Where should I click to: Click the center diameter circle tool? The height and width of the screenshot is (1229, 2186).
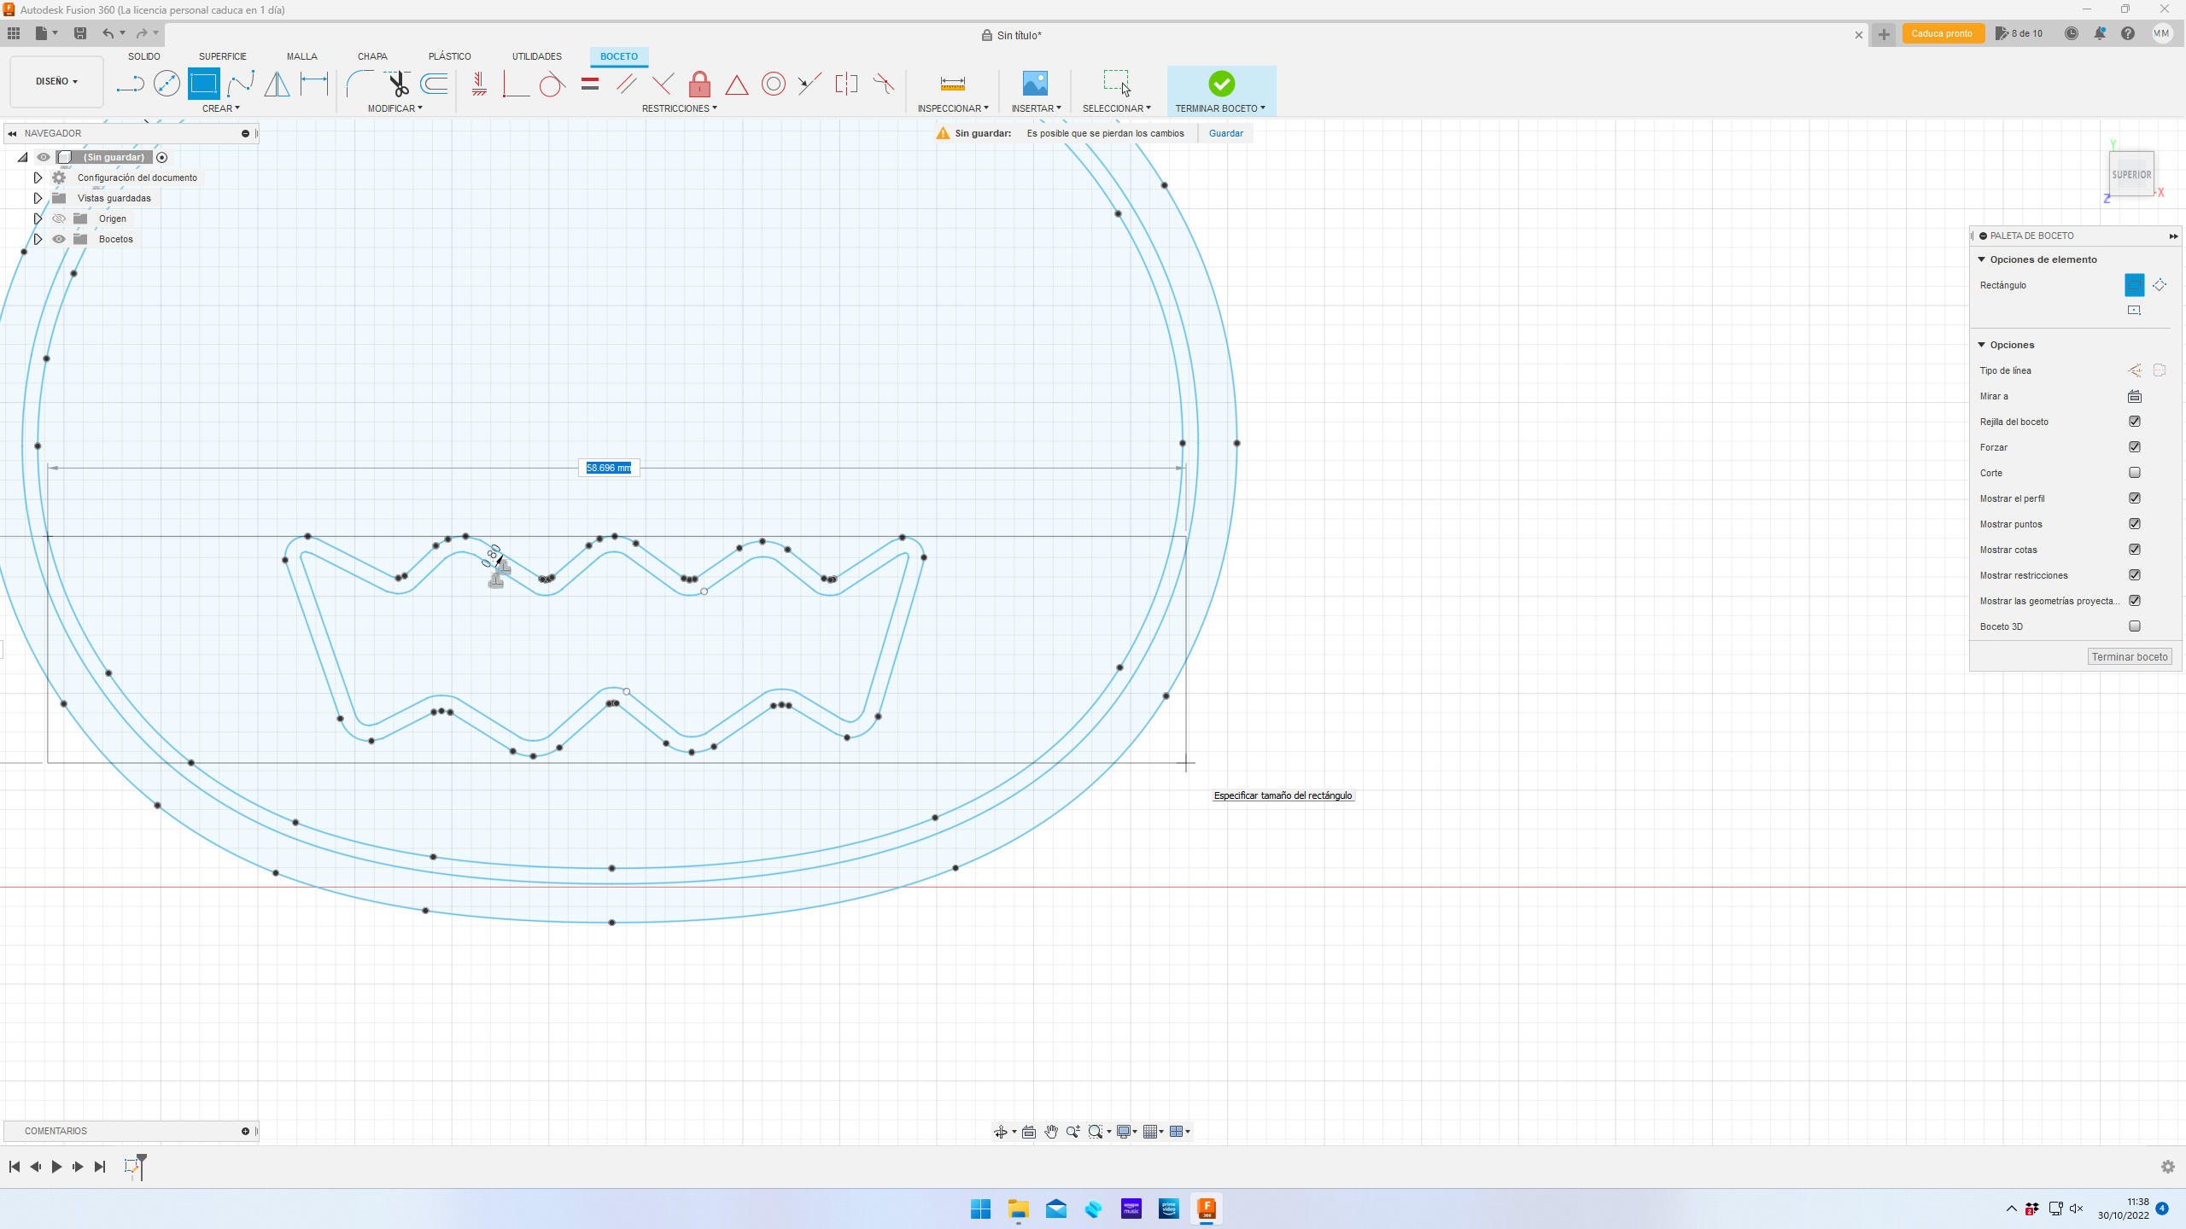click(167, 84)
